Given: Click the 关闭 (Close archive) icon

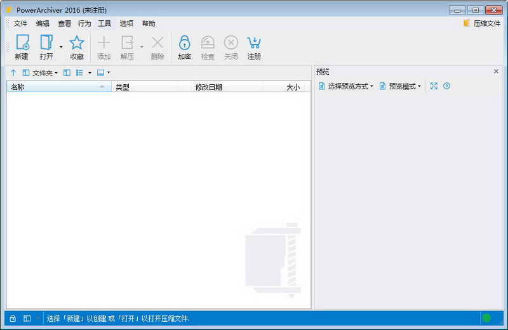Looking at the screenshot, I should coord(231,47).
